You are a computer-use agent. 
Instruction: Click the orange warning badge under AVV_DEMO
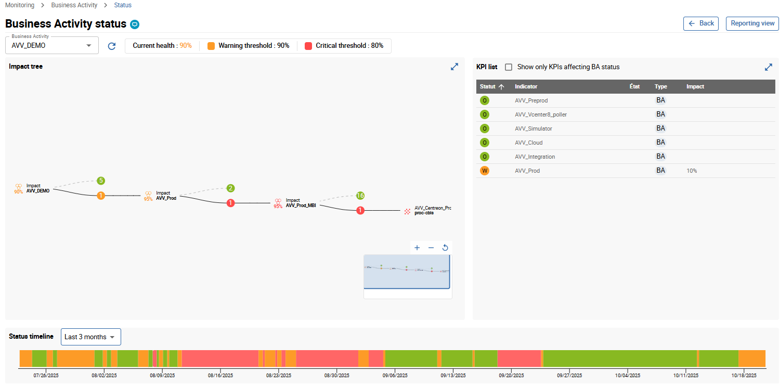[101, 196]
